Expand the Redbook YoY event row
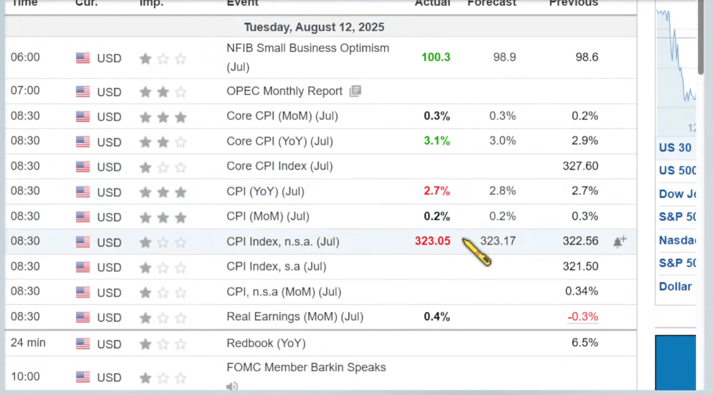The height and width of the screenshot is (395, 713). coord(266,343)
